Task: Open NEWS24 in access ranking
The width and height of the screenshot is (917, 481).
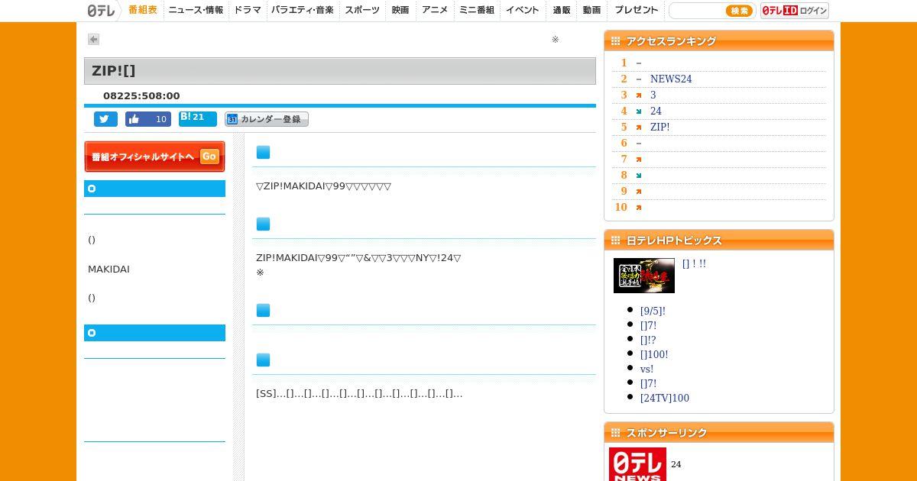Action: pos(671,79)
